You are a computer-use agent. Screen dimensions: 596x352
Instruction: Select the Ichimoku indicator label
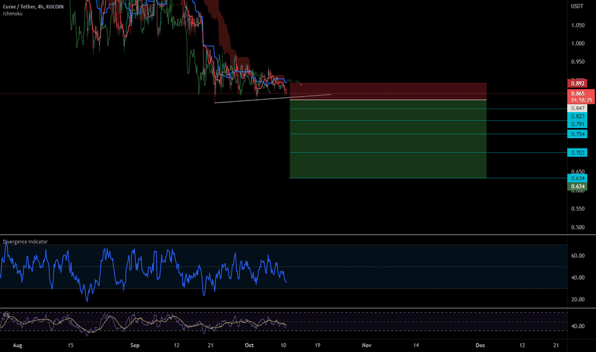pos(13,13)
